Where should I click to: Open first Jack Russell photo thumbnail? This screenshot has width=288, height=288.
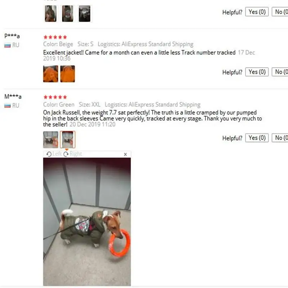tap(51, 140)
